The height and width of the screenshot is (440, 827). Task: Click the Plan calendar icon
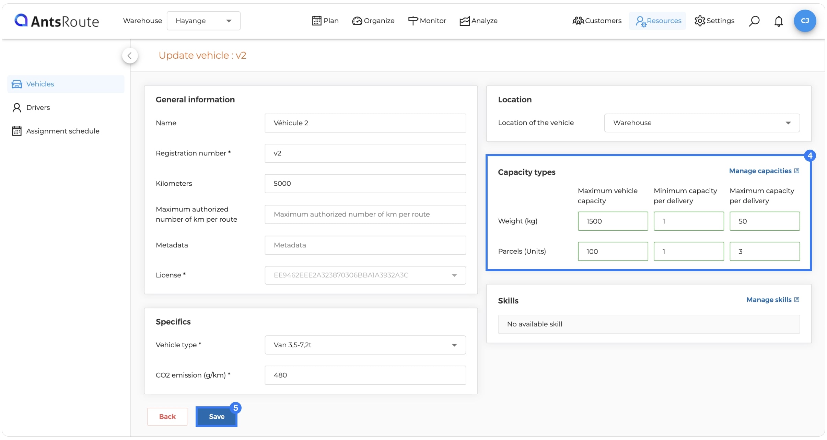point(316,21)
